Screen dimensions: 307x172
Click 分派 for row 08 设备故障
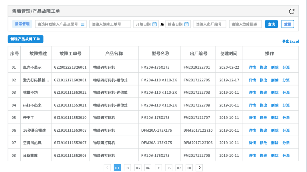(286, 155)
